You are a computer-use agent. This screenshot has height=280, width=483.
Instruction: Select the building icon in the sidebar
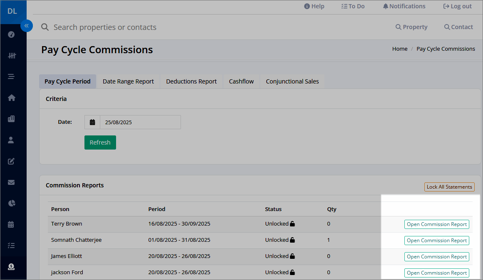11,119
